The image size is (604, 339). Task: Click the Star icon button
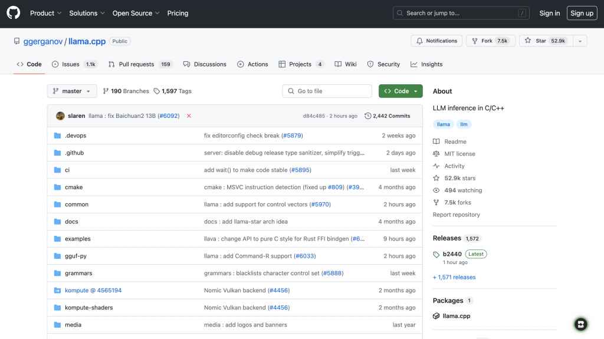click(528, 41)
